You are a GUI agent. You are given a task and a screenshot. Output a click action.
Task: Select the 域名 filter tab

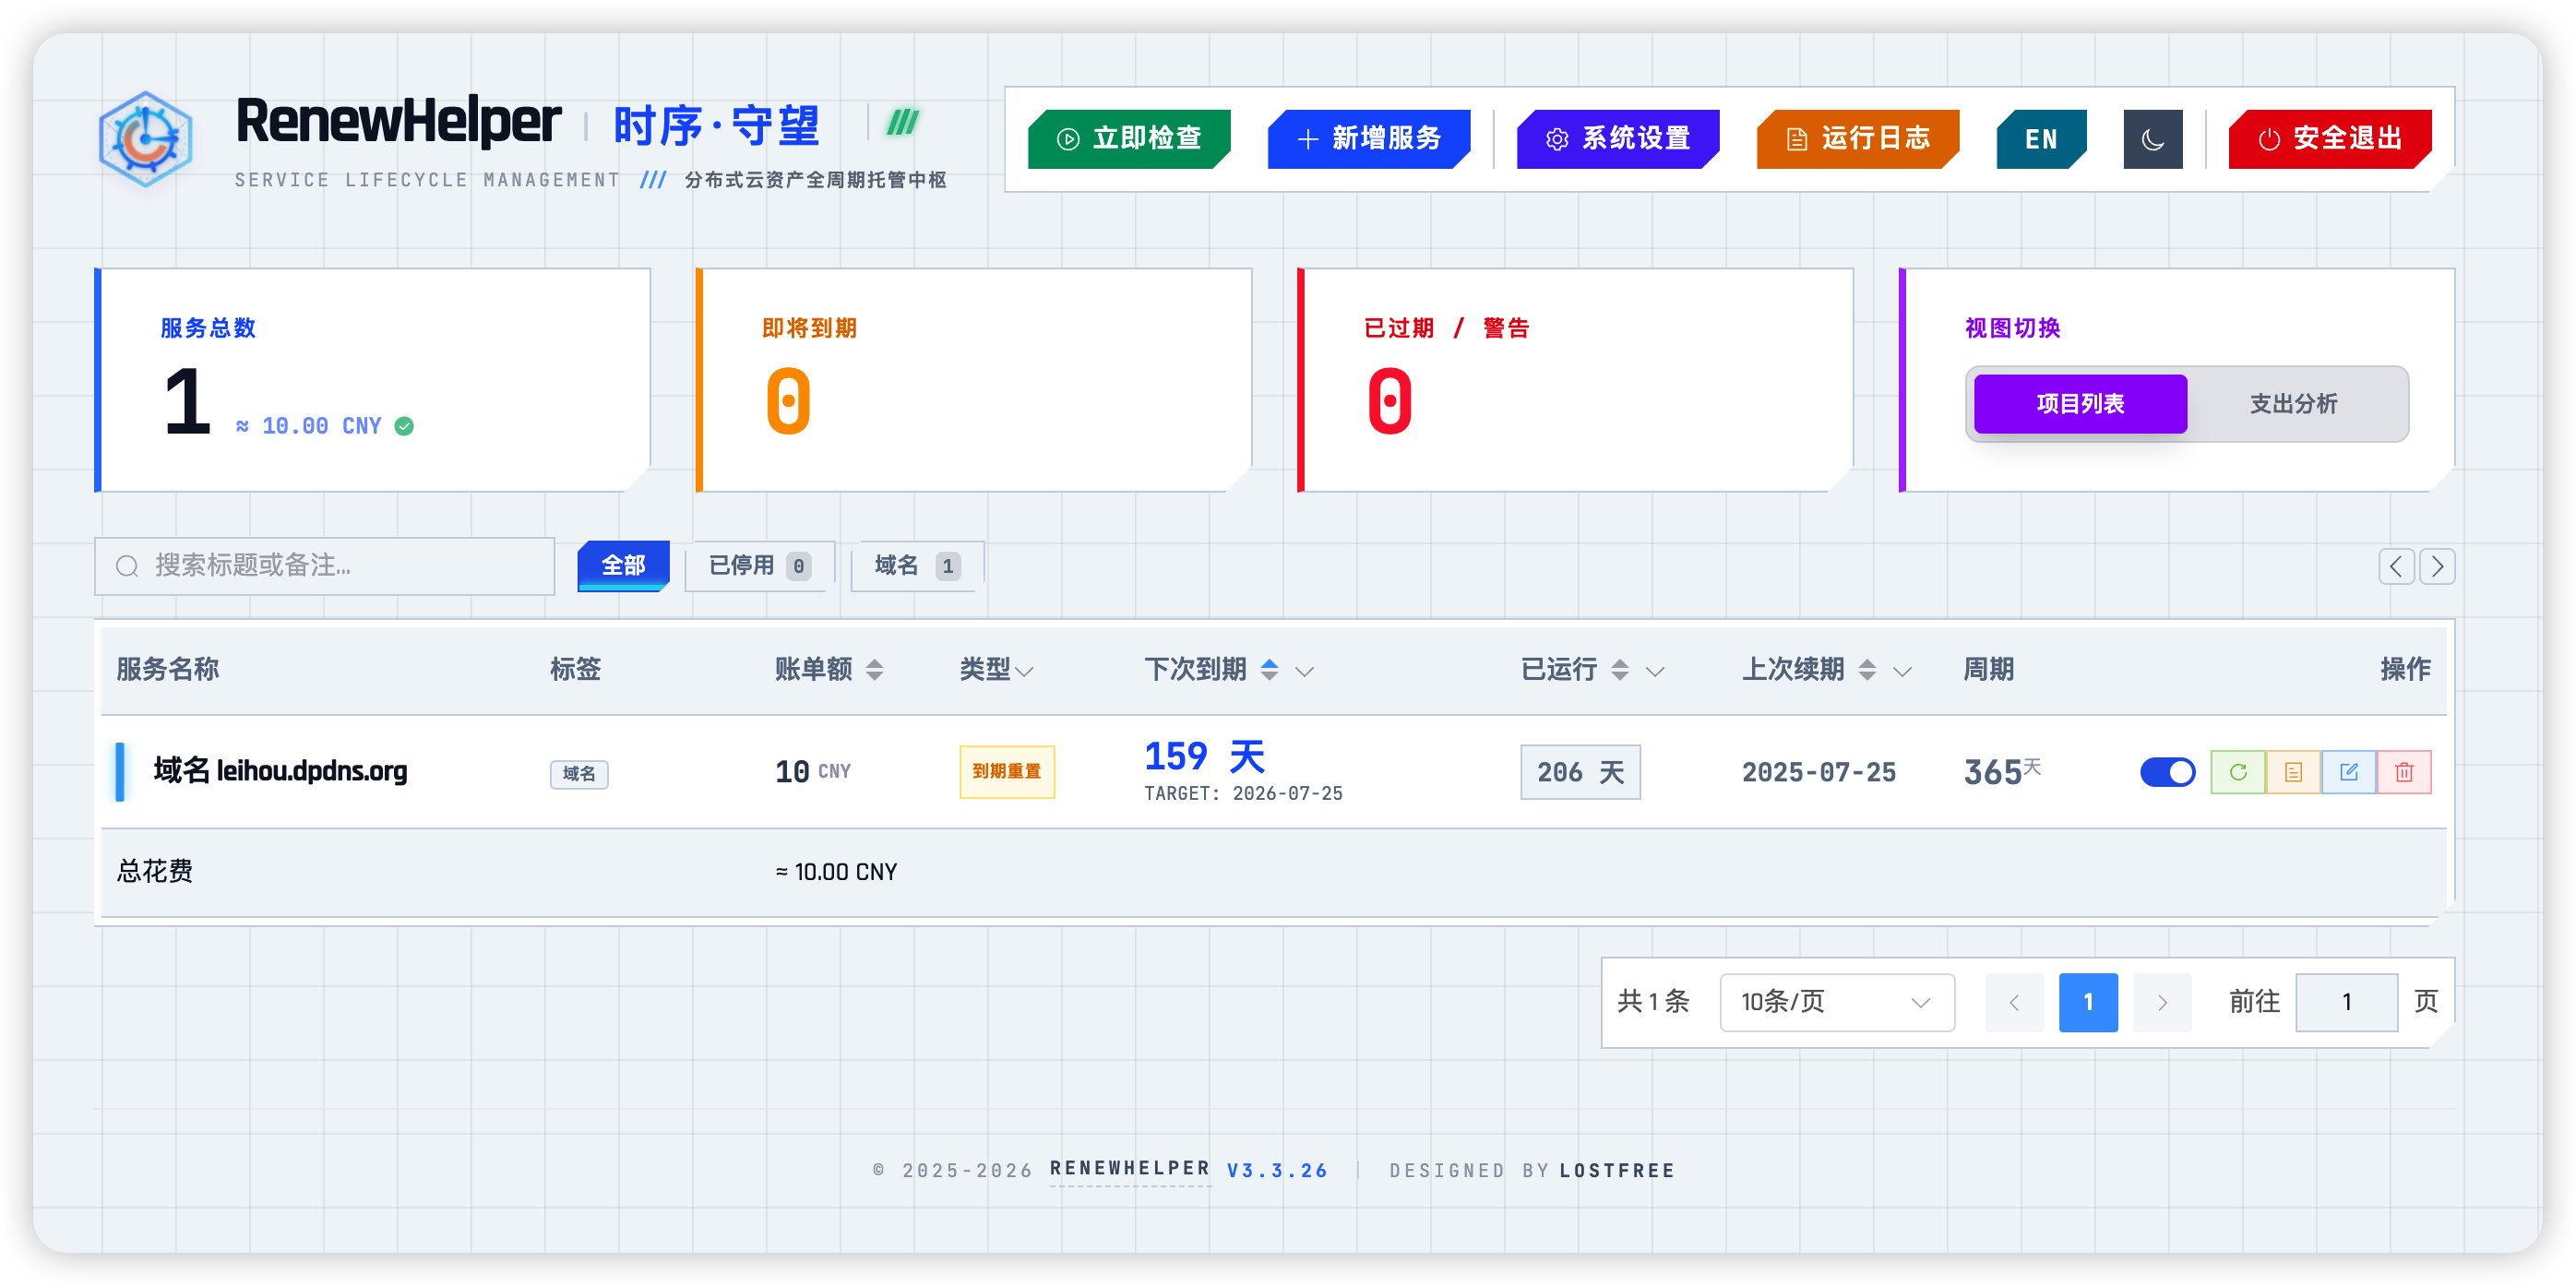pos(916,566)
